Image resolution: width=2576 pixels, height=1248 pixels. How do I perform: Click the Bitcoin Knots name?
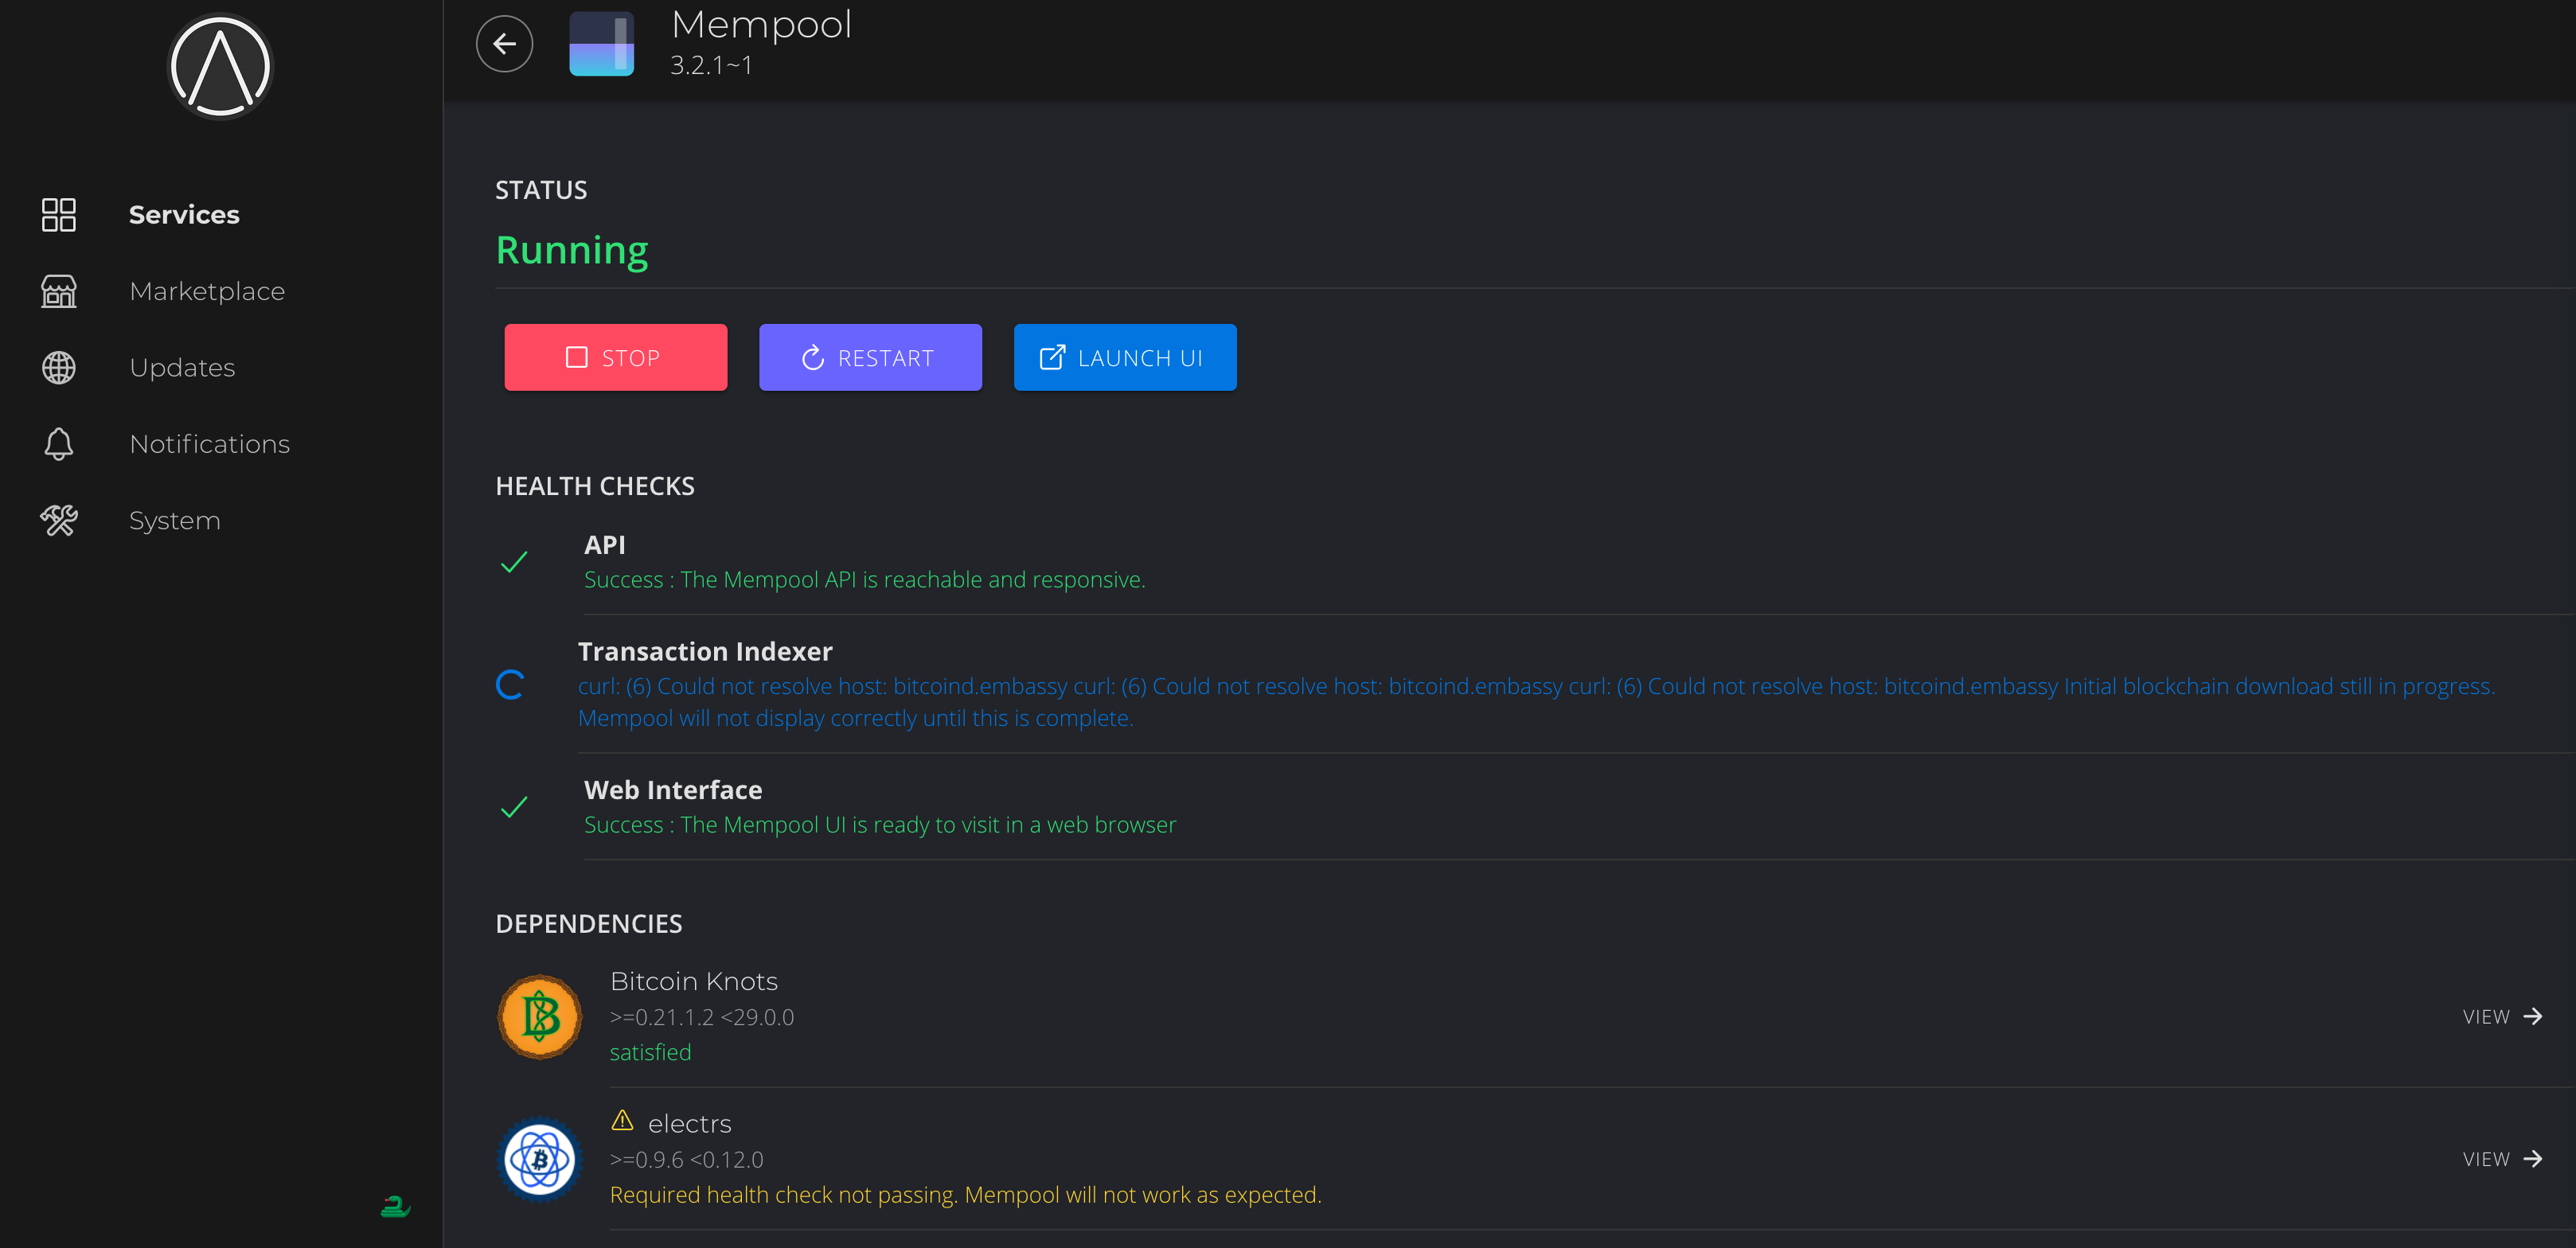(694, 981)
